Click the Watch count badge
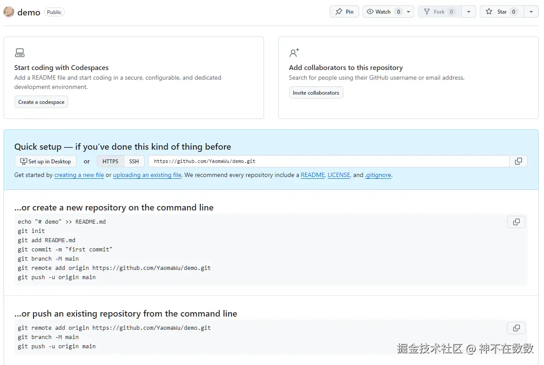544x365 pixels. [398, 12]
